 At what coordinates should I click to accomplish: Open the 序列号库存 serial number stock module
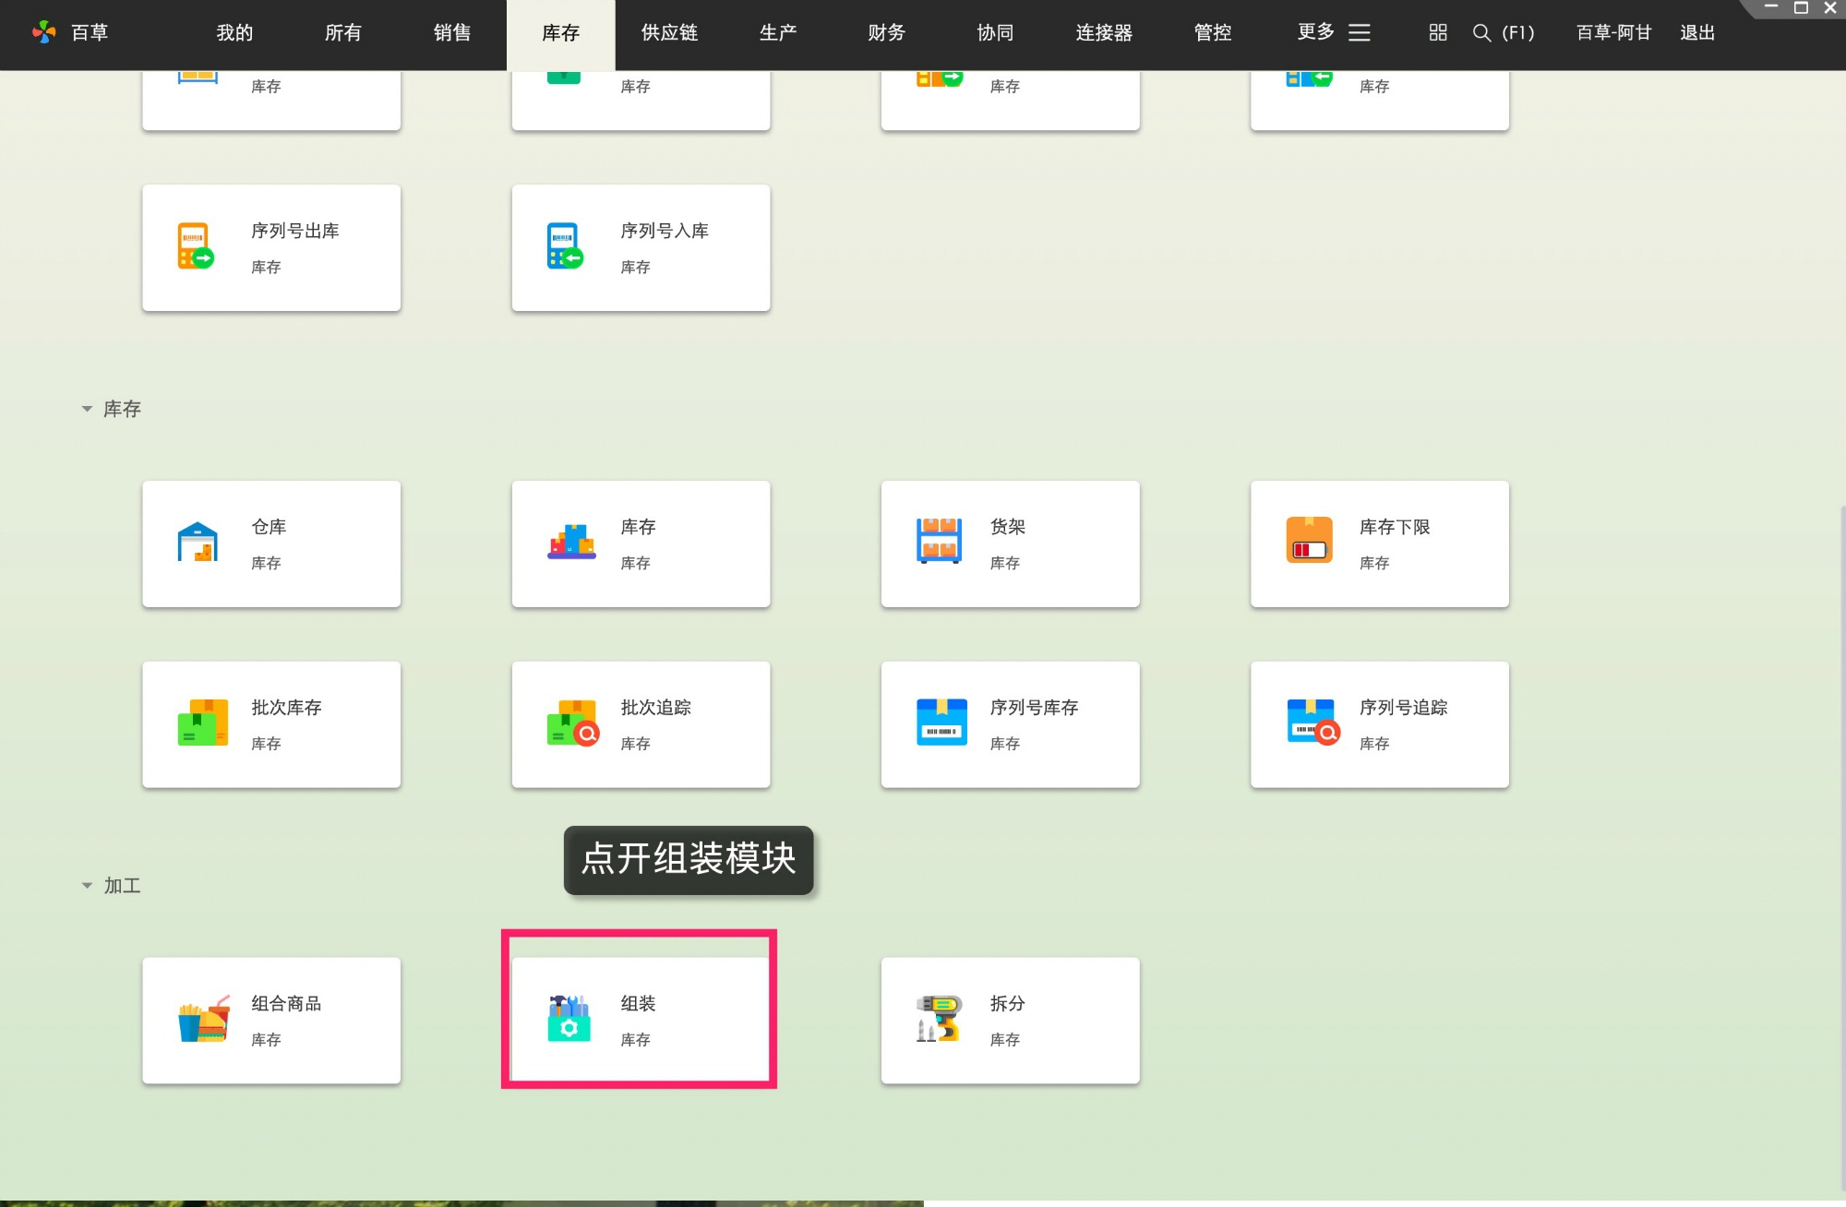pos(1010,724)
